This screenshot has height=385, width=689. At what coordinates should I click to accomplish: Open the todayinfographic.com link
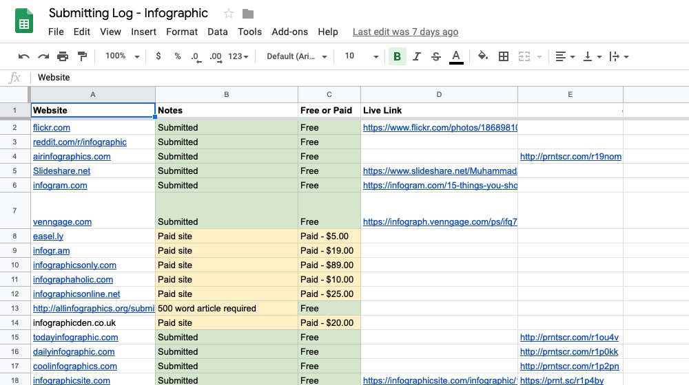pos(76,337)
